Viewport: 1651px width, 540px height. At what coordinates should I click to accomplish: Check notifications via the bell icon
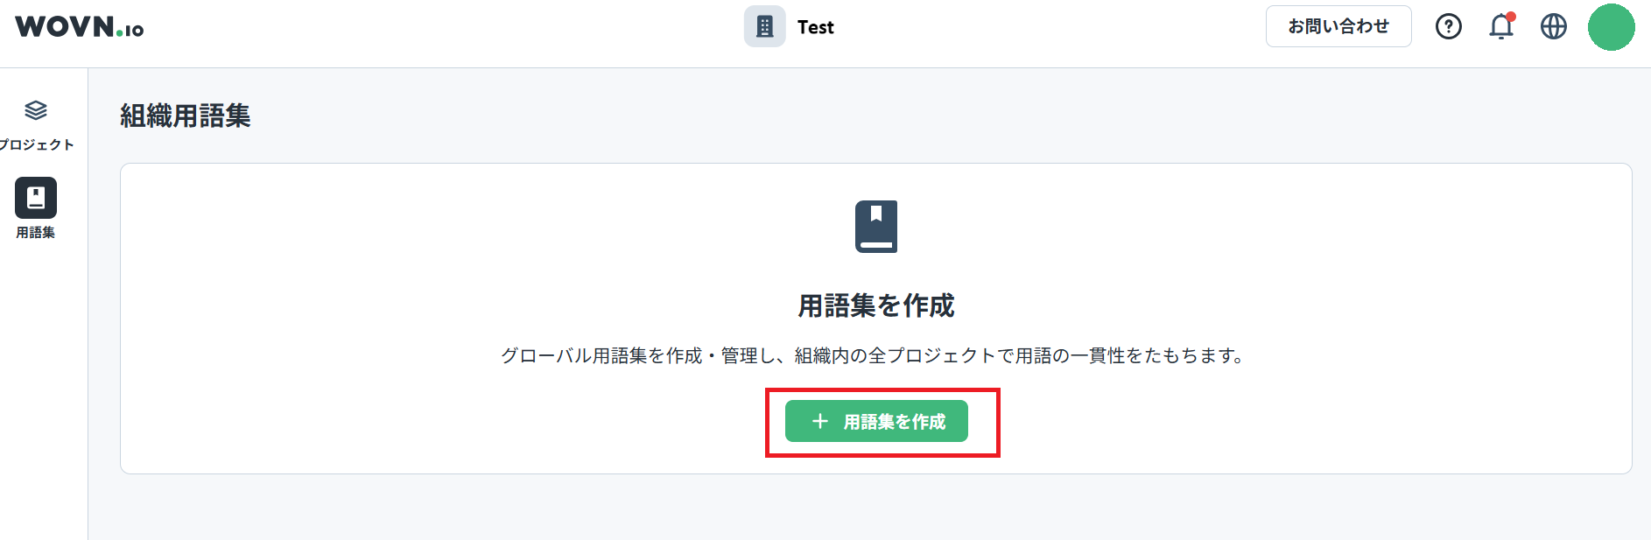(x=1500, y=27)
